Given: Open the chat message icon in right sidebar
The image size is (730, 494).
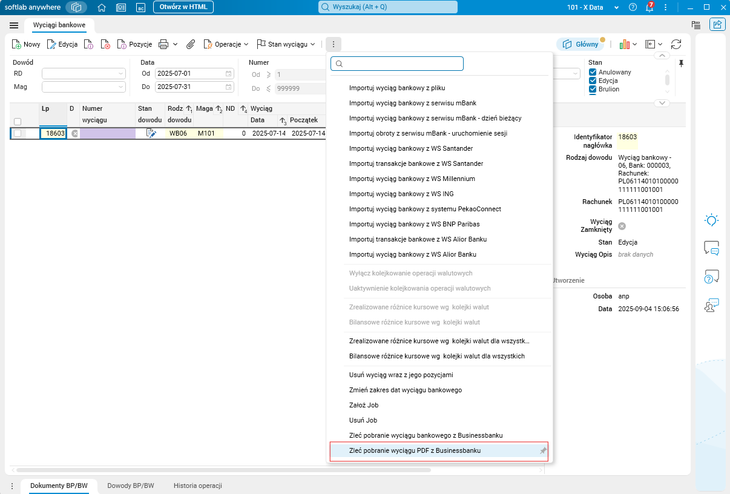Looking at the screenshot, I should 712,248.
